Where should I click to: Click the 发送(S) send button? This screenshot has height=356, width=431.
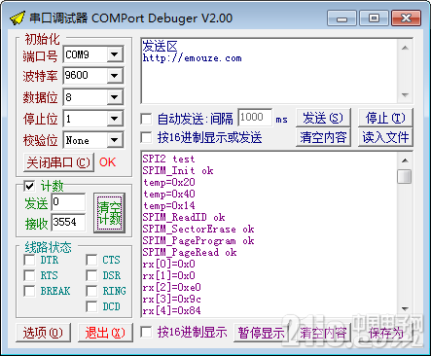coord(323,118)
